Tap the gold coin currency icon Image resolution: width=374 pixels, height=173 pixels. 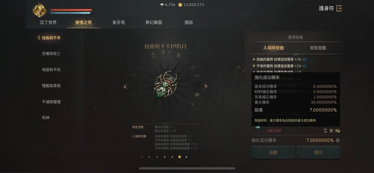pyautogui.click(x=180, y=5)
